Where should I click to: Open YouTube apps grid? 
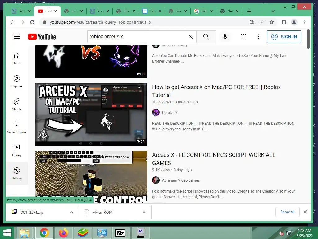click(x=243, y=37)
